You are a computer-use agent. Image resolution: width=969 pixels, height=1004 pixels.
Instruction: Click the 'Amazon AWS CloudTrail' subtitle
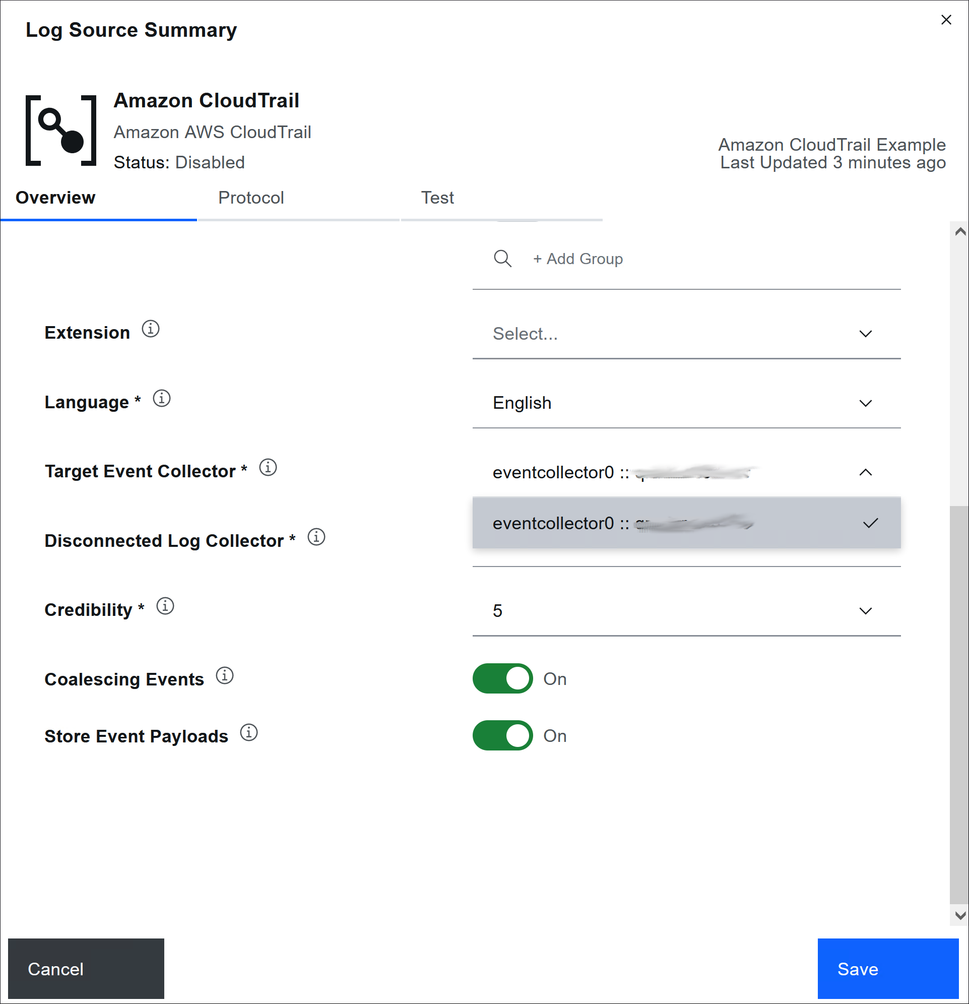click(x=212, y=132)
